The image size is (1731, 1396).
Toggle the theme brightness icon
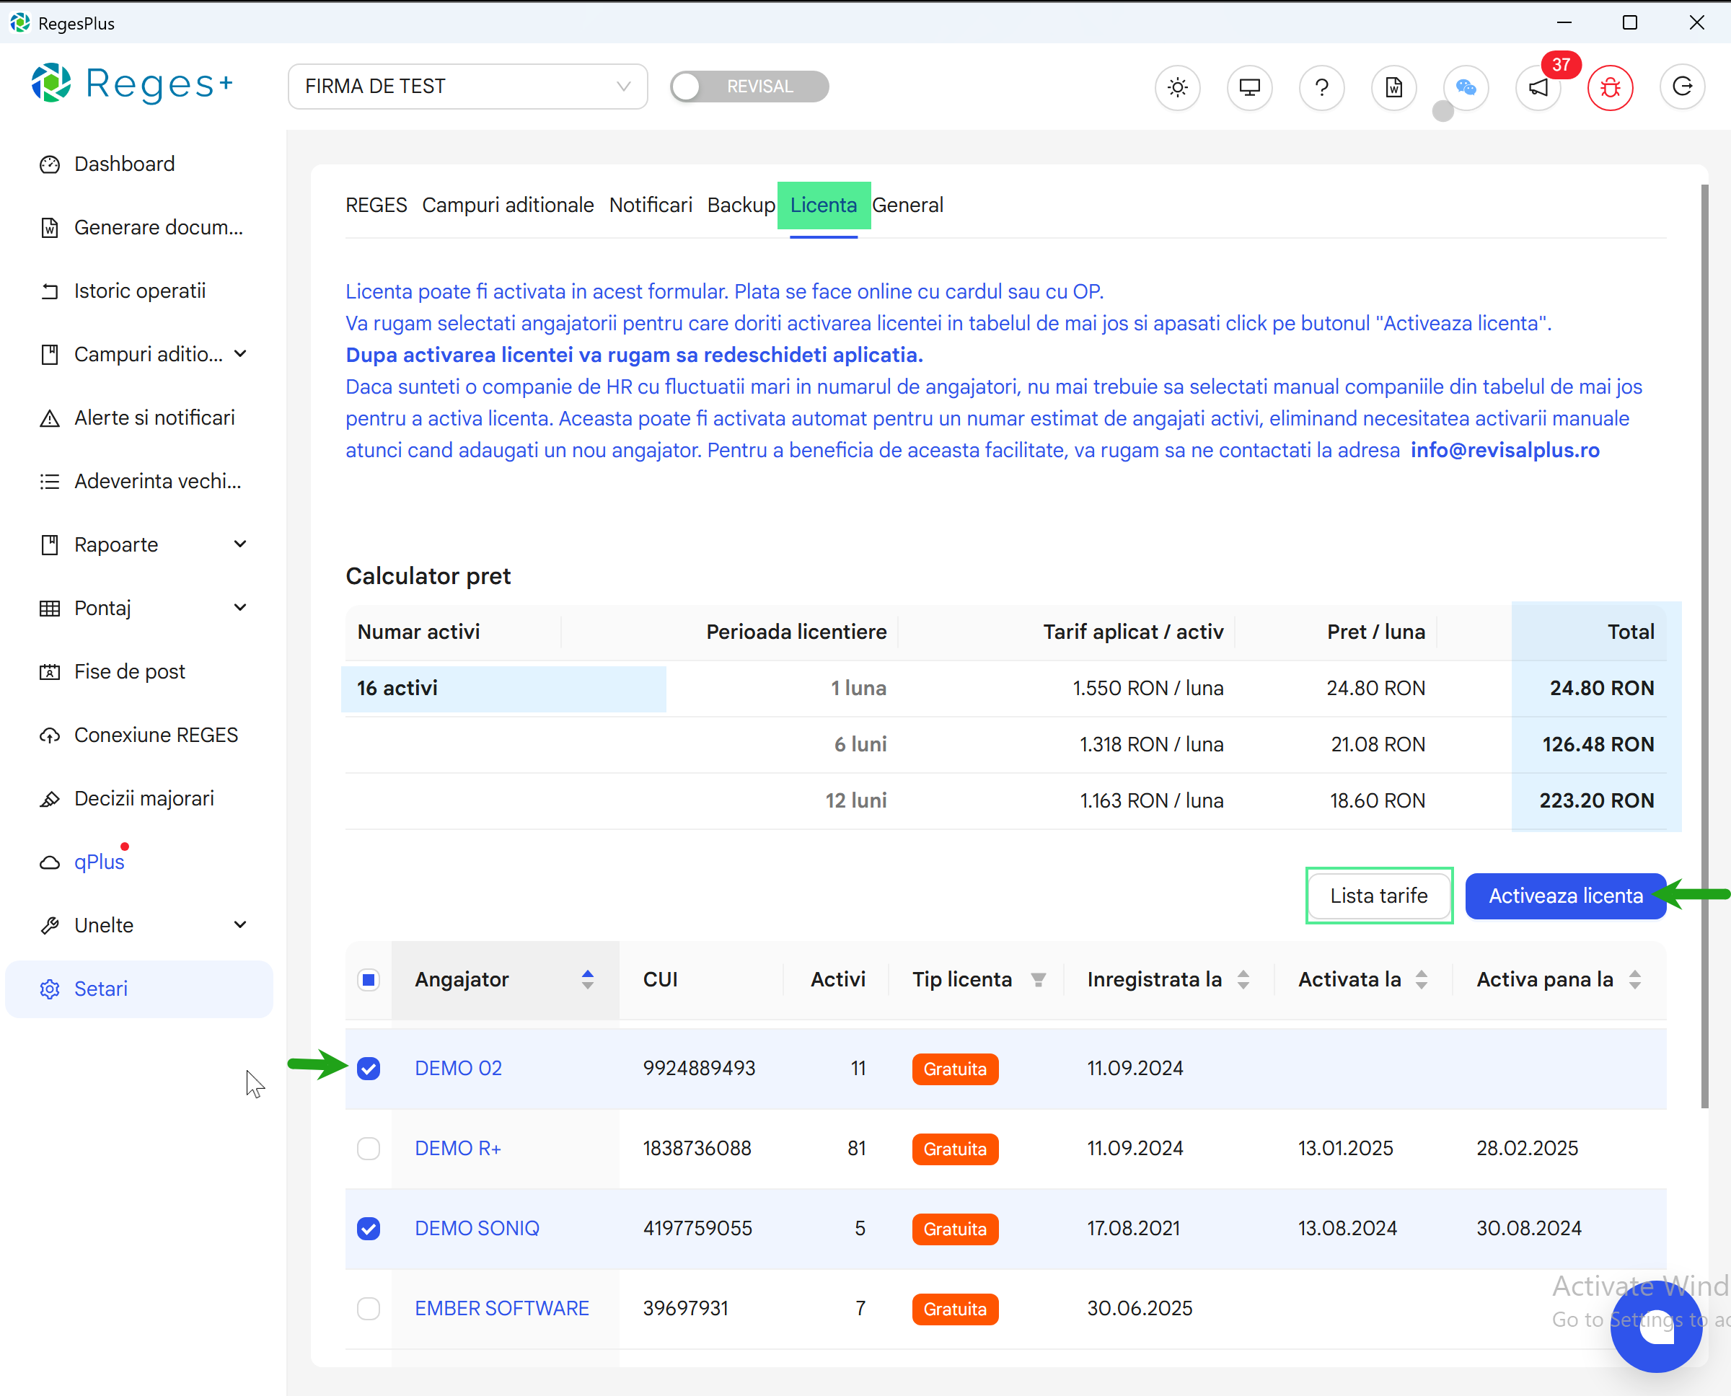pyautogui.click(x=1177, y=88)
